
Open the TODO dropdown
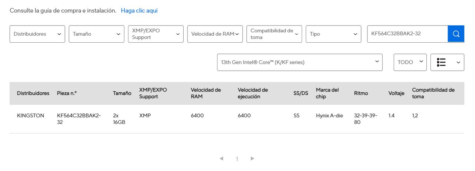(410, 62)
